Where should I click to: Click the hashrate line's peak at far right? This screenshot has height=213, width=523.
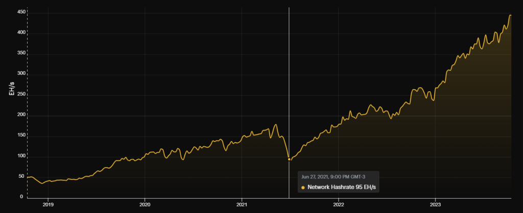click(x=510, y=15)
